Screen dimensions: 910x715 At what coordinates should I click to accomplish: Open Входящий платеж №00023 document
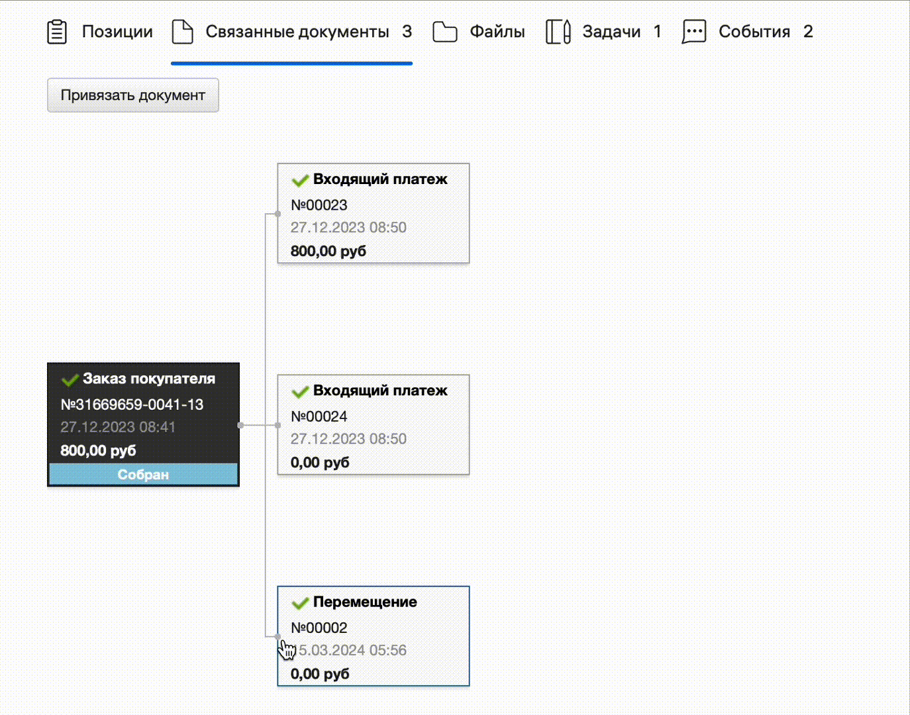(373, 213)
